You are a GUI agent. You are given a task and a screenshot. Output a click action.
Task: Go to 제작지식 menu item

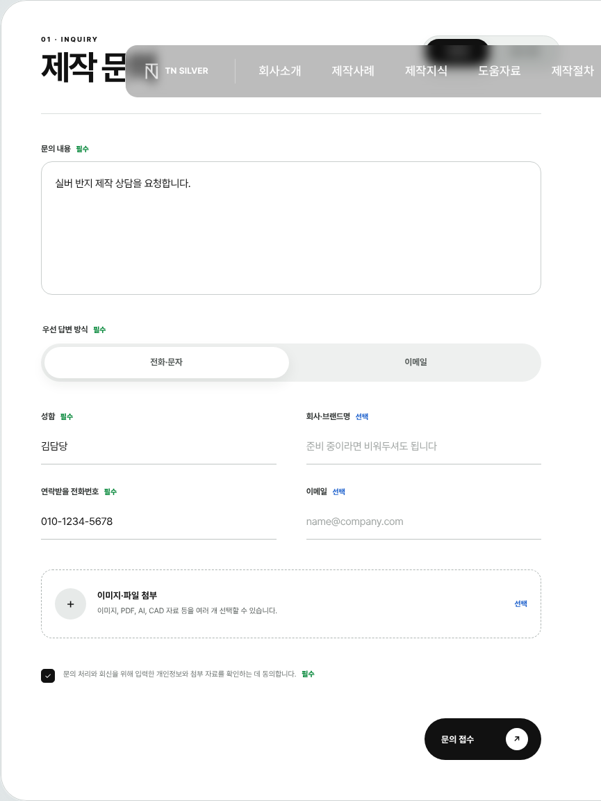click(426, 71)
